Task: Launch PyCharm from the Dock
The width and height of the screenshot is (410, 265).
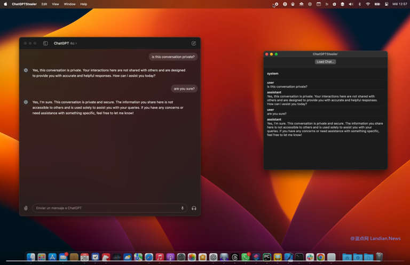Action: point(267,257)
